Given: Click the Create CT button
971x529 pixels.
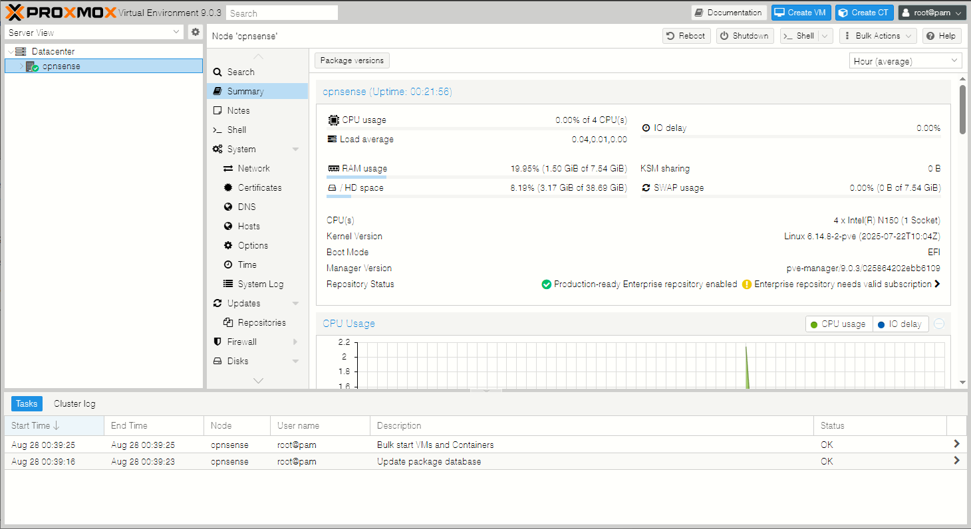Looking at the screenshot, I should tap(864, 13).
